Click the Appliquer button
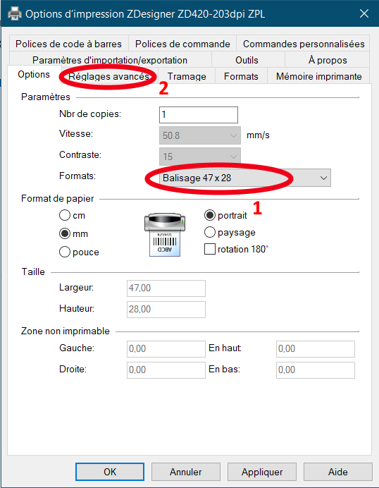The width and height of the screenshot is (379, 488). (x=262, y=472)
